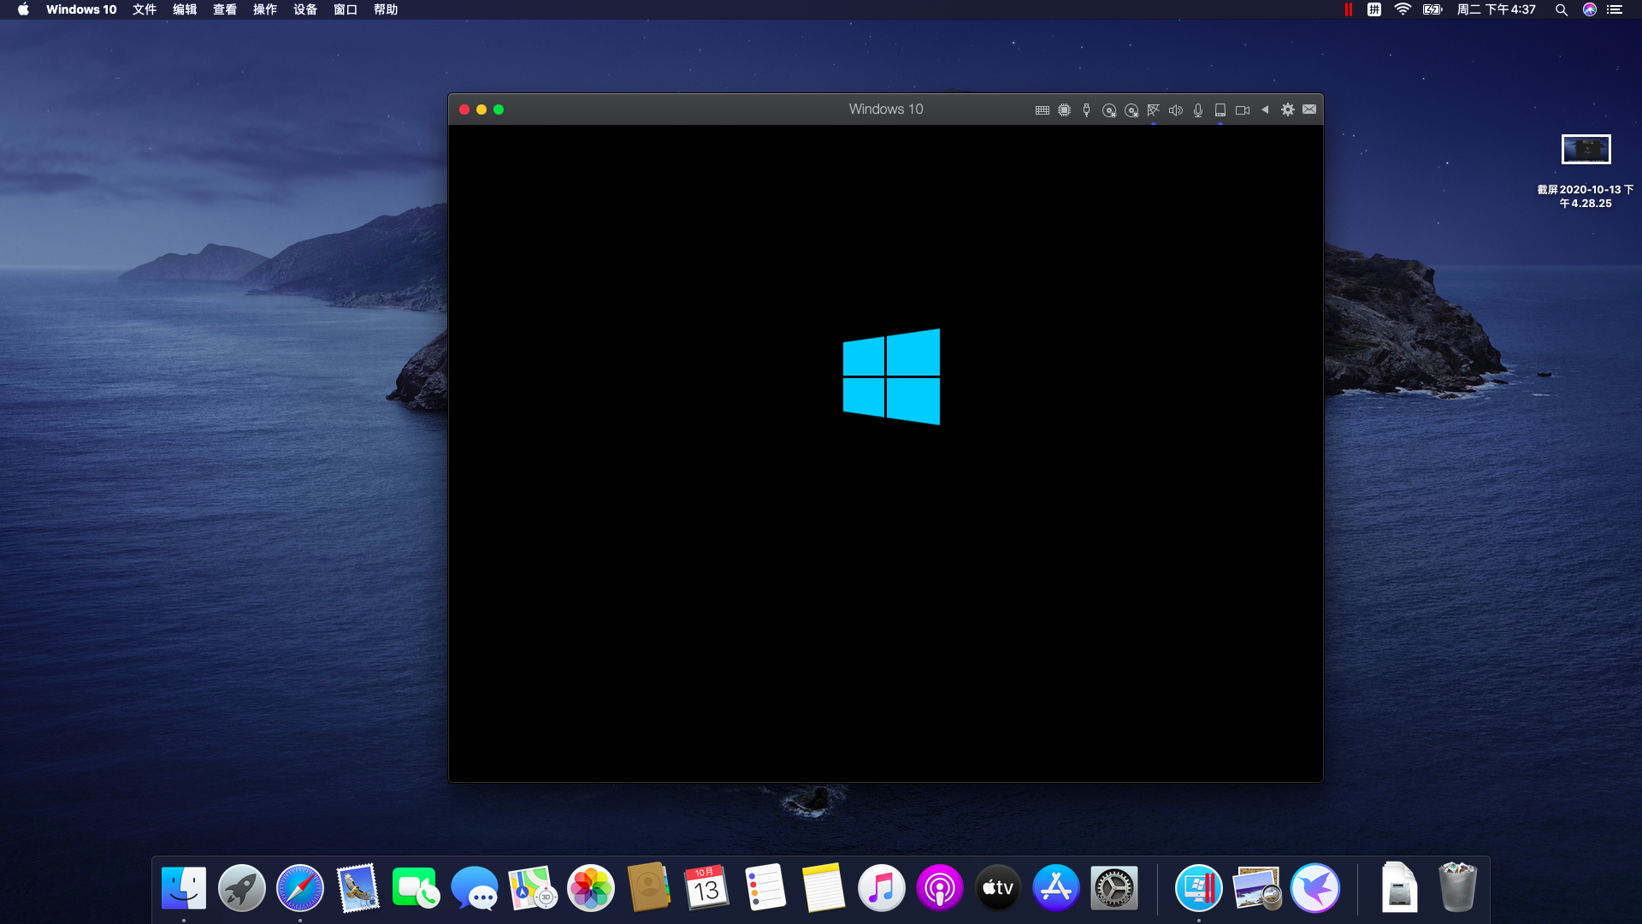The height and width of the screenshot is (924, 1642).
Task: Open Podcasts from the Dock
Action: (x=940, y=888)
